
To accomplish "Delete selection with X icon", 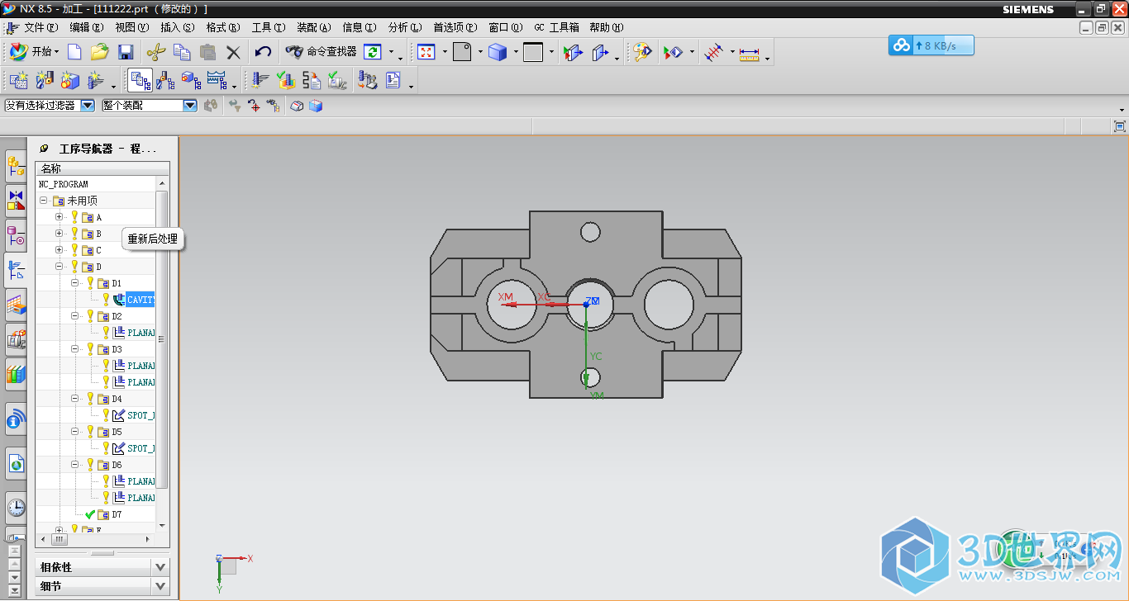I will coord(233,52).
